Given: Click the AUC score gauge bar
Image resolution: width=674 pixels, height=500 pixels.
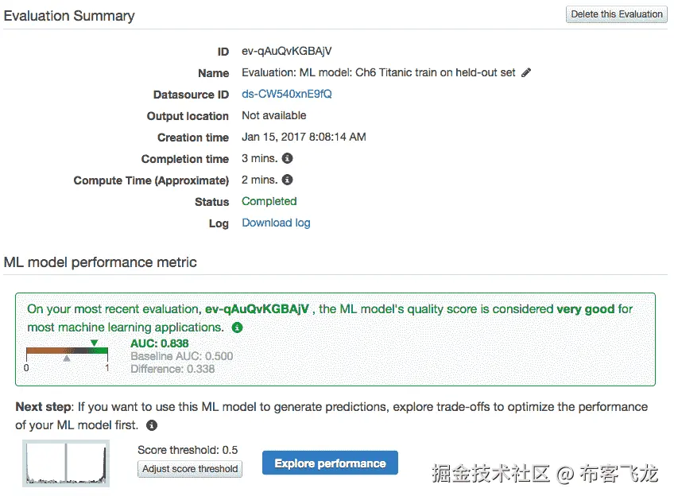Looking at the screenshot, I should coord(67,351).
